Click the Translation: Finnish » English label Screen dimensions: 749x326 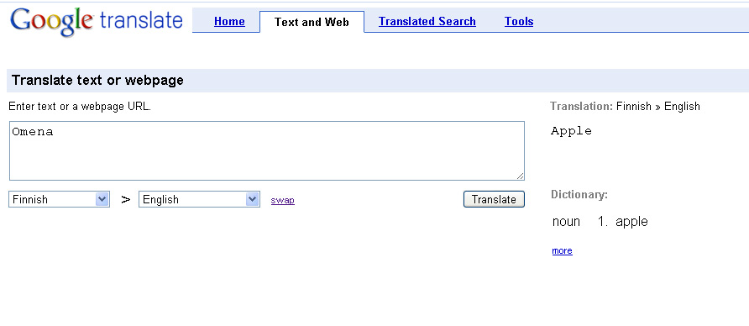click(625, 106)
